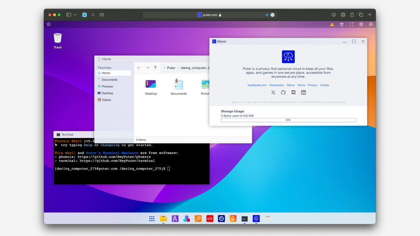This screenshot has height=236, width=420.
Task: Open the Trash on the desktop
Action: (x=57, y=41)
